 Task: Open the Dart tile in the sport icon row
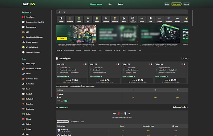88,19
